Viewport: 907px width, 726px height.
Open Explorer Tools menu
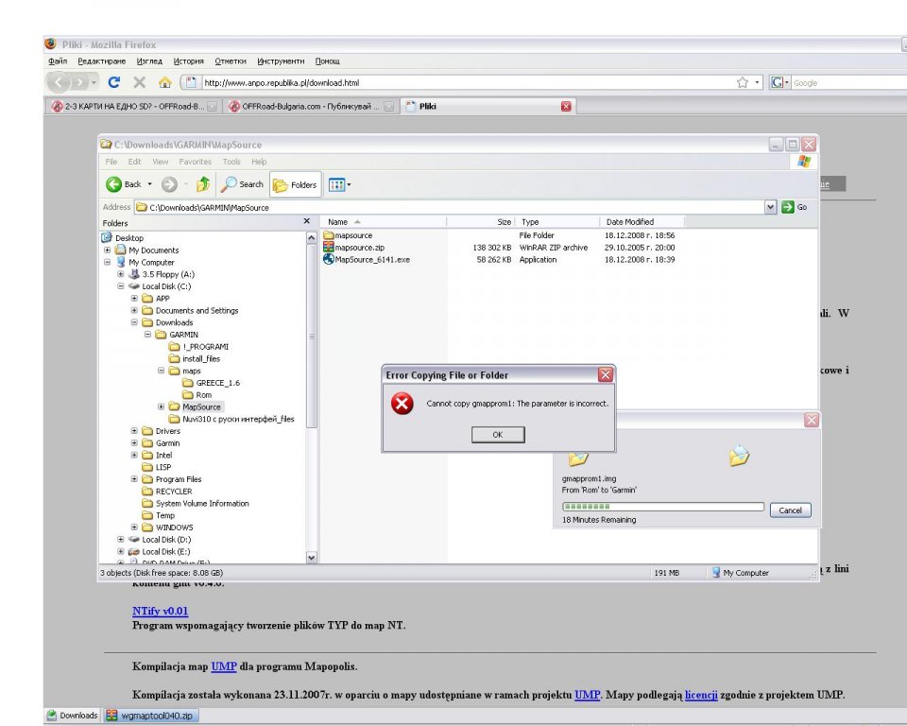pyautogui.click(x=231, y=162)
